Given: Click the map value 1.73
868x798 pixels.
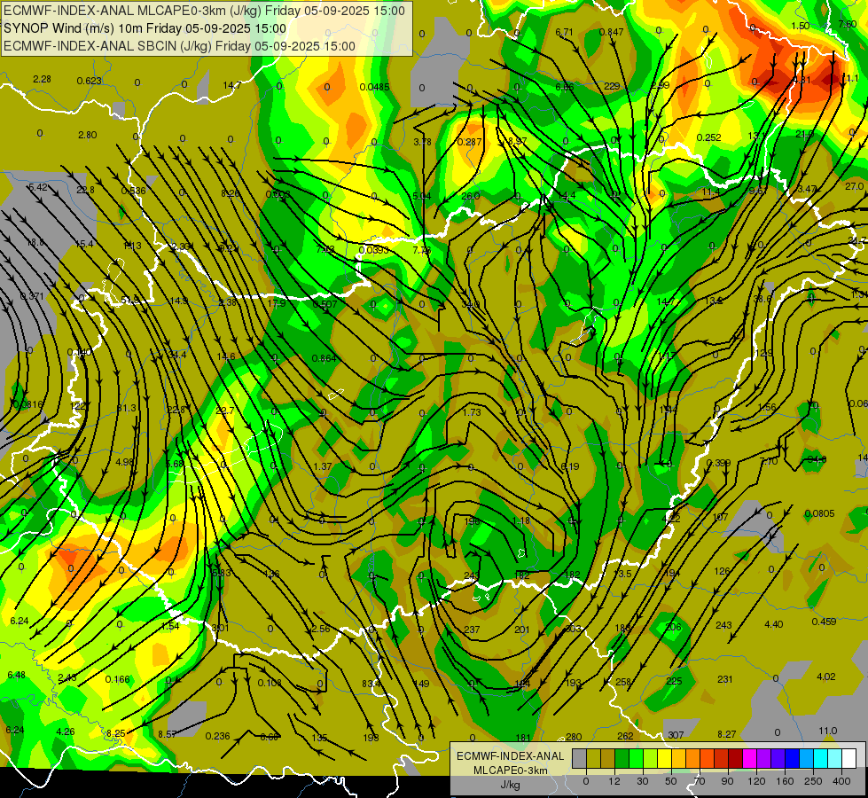Looking at the screenshot, I should pos(472,412).
